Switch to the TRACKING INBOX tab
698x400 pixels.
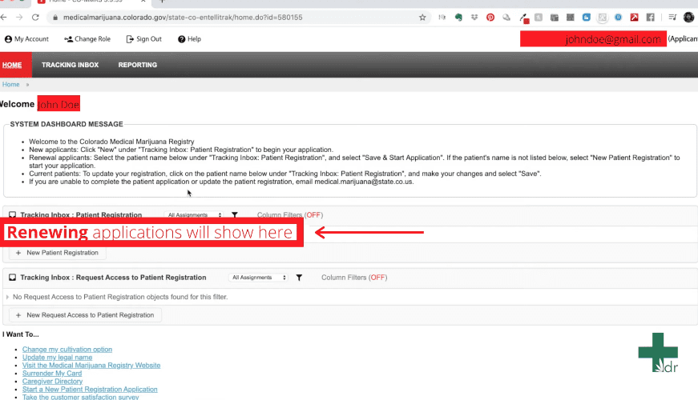coord(71,65)
